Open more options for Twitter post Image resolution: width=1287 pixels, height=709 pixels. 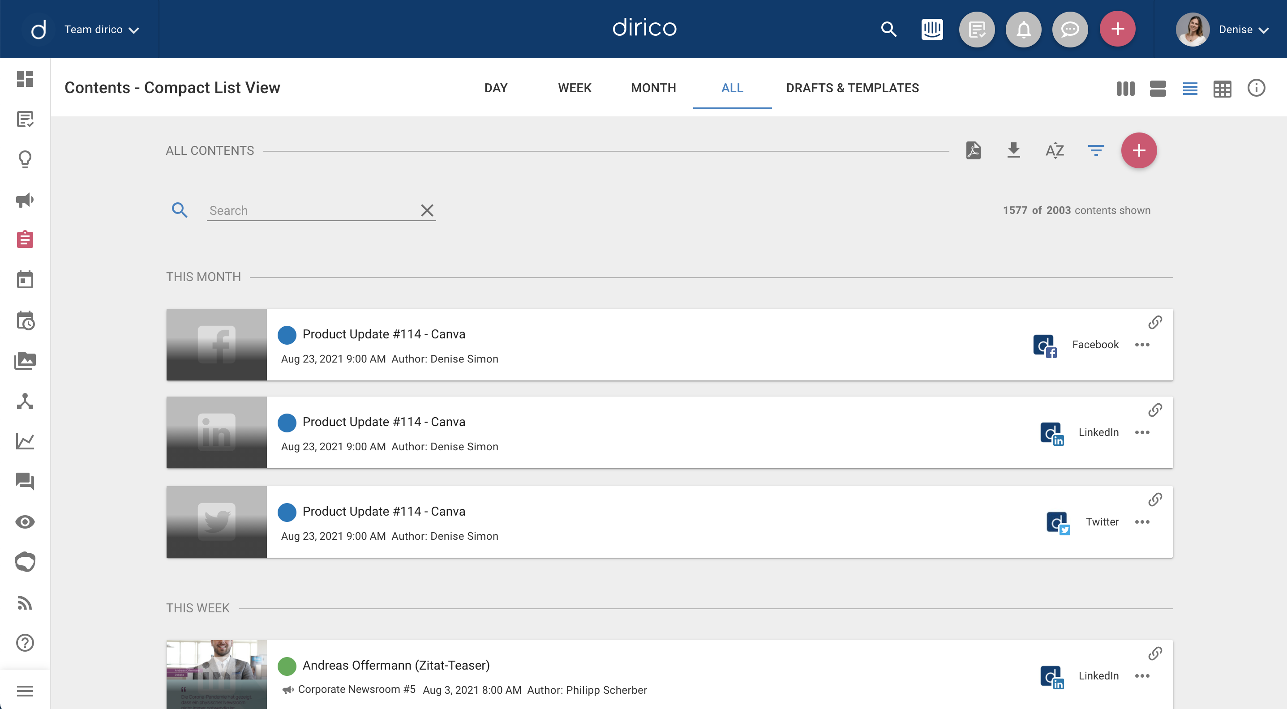point(1142,522)
